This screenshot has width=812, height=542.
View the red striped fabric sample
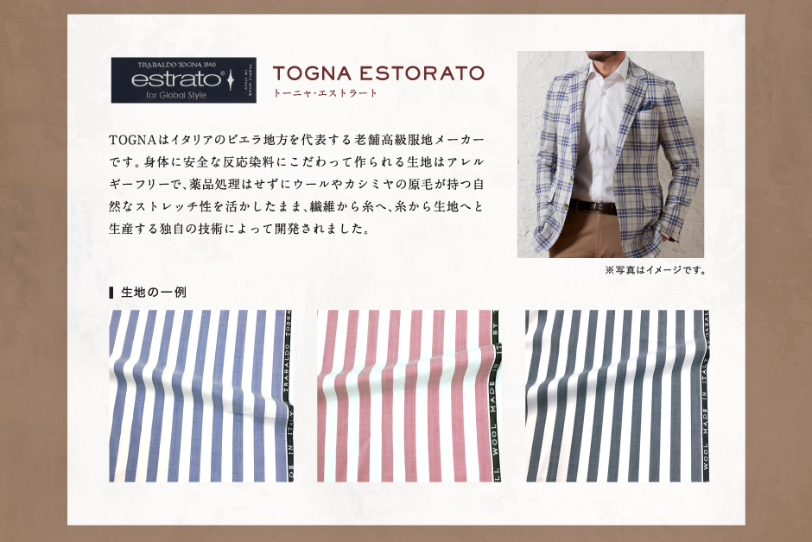pos(409,396)
